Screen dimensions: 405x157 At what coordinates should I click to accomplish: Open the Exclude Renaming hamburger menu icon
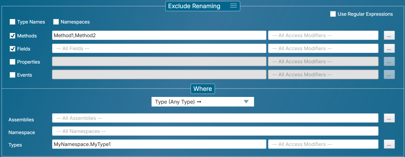(233, 6)
